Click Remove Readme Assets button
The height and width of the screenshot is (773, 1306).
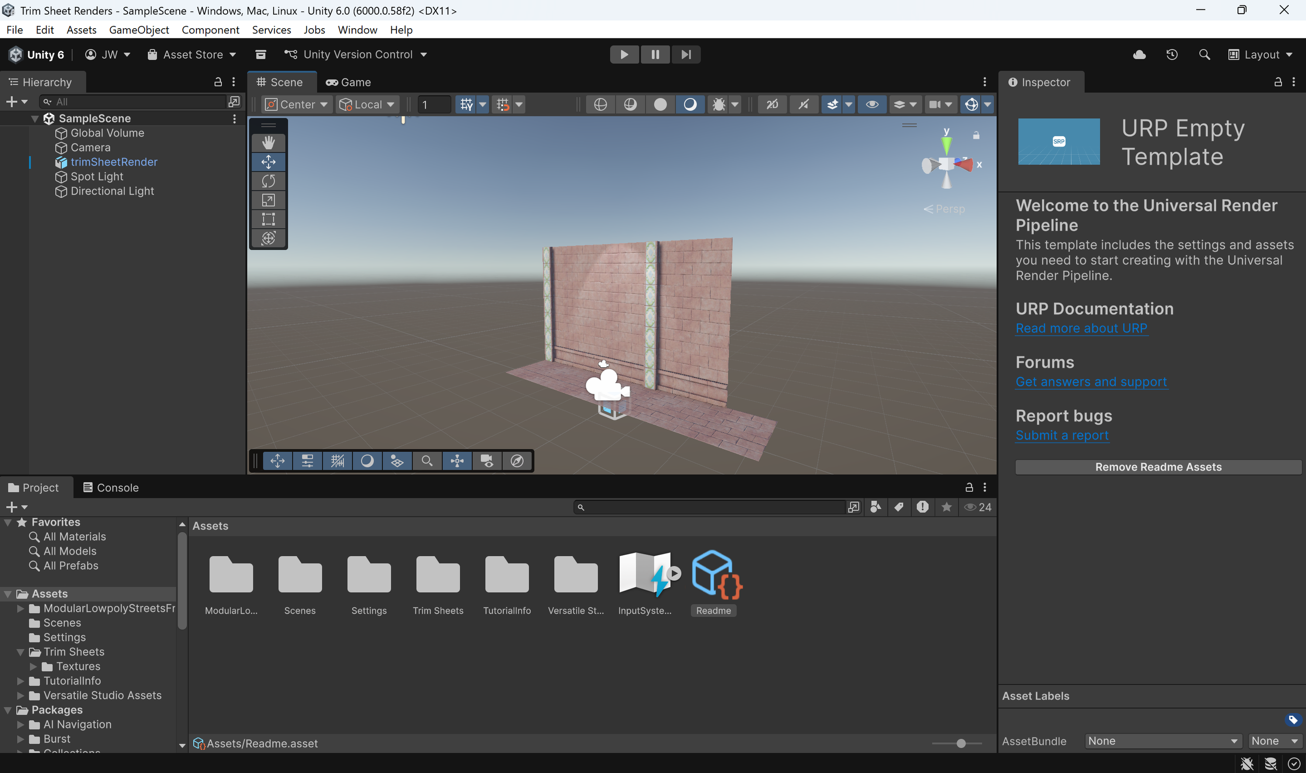click(1158, 467)
